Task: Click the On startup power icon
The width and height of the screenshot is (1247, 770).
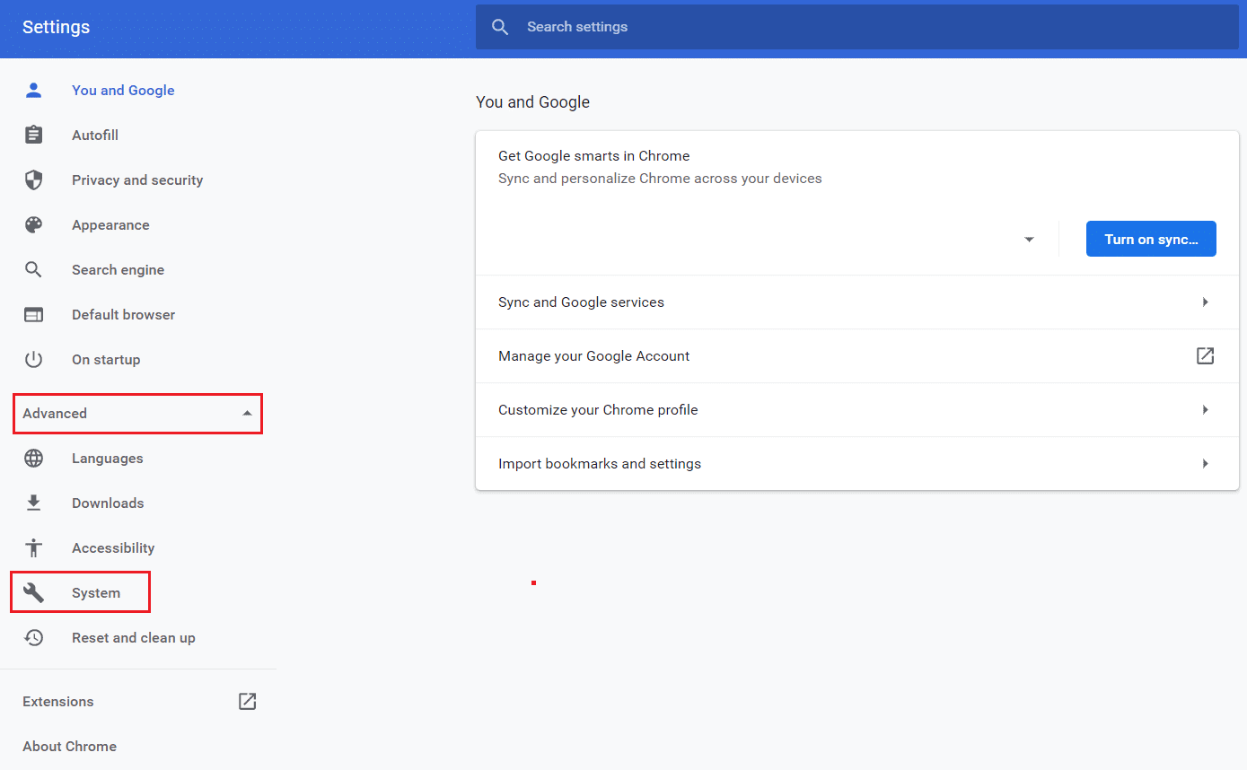Action: point(33,359)
